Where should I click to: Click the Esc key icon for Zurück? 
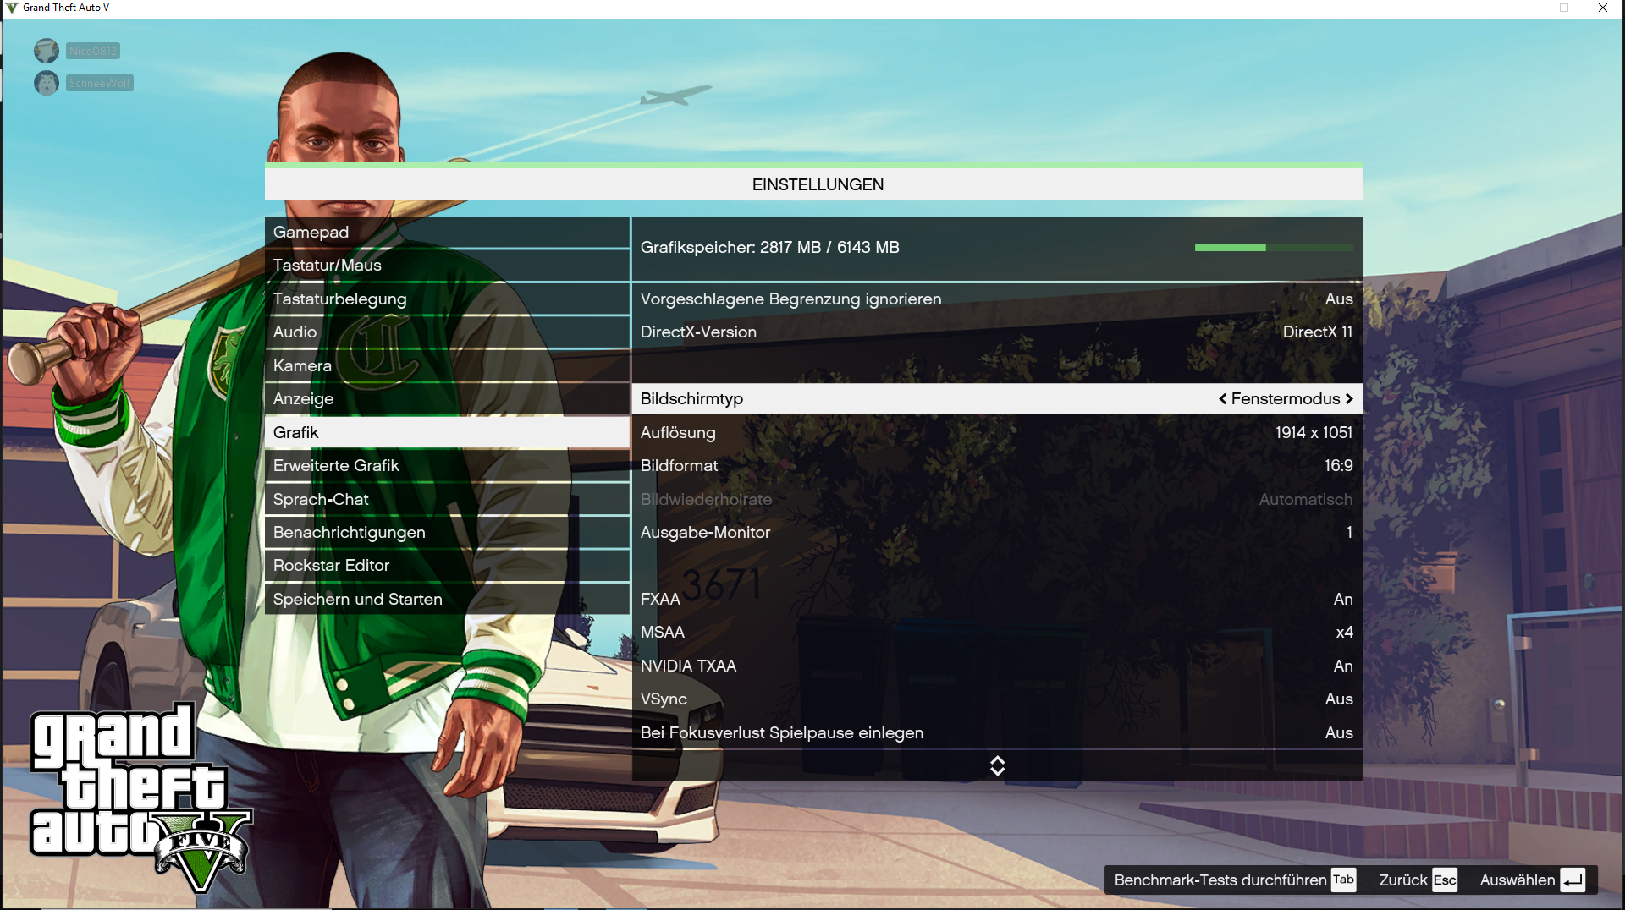[x=1445, y=880]
